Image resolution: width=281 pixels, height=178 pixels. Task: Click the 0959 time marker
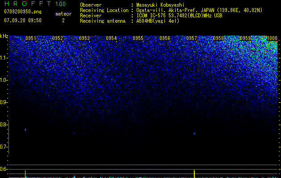[x=245, y=38]
